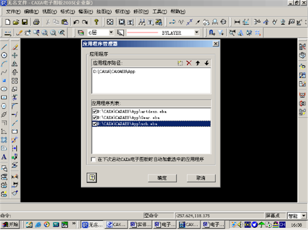Click the Print icon in the toolbar
Viewport: 308px width, 230px height.
[x=36, y=22]
